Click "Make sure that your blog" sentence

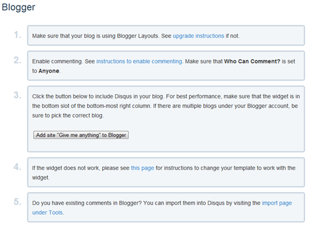(64, 36)
